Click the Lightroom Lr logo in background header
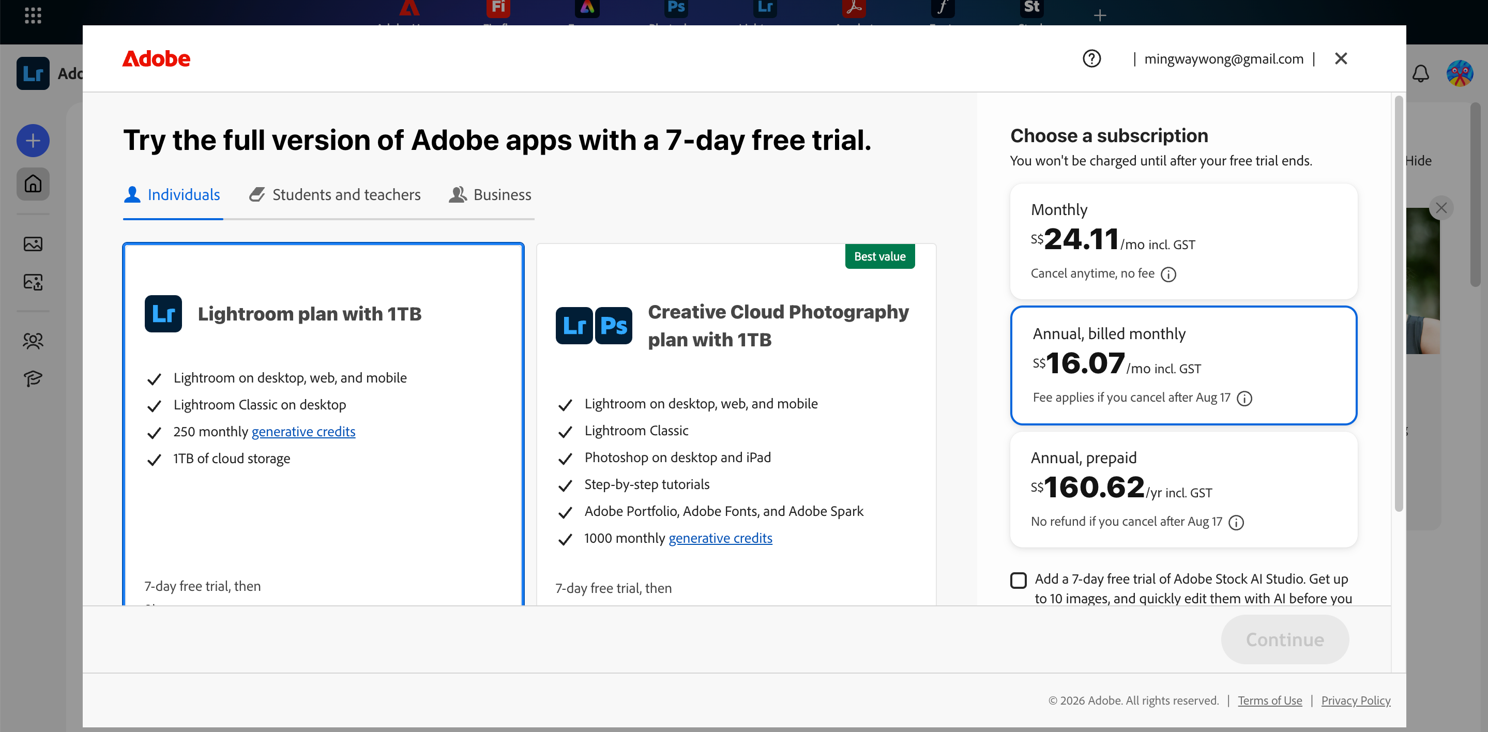 coord(33,73)
